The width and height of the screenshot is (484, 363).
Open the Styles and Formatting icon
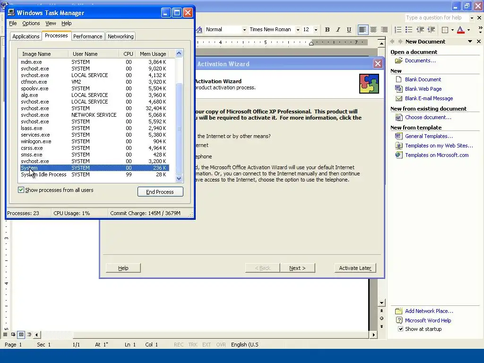tap(199, 30)
